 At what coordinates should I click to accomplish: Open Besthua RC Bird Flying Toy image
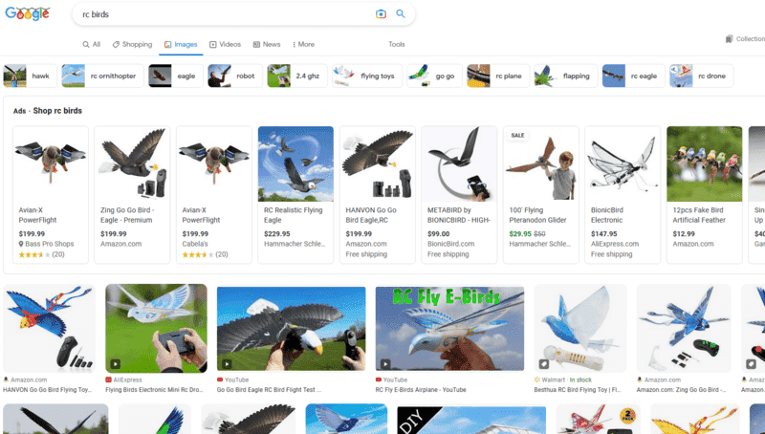[580, 328]
